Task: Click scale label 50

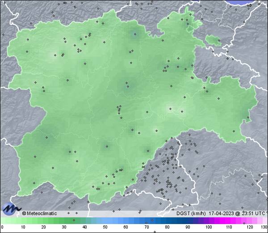Action: pyautogui.click(x=105, y=227)
